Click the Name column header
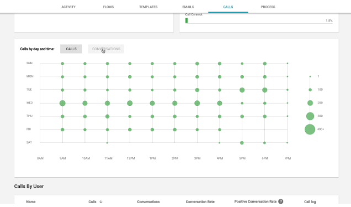This screenshot has height=207, width=351. click(31, 201)
